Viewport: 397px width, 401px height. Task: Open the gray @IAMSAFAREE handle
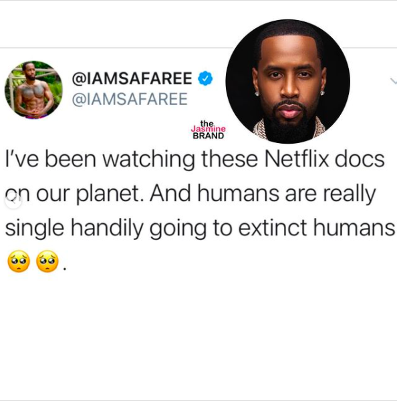point(130,99)
